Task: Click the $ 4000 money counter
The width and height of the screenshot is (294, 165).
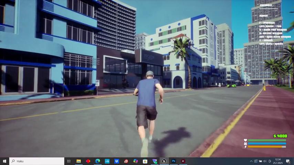Action: tap(280, 136)
